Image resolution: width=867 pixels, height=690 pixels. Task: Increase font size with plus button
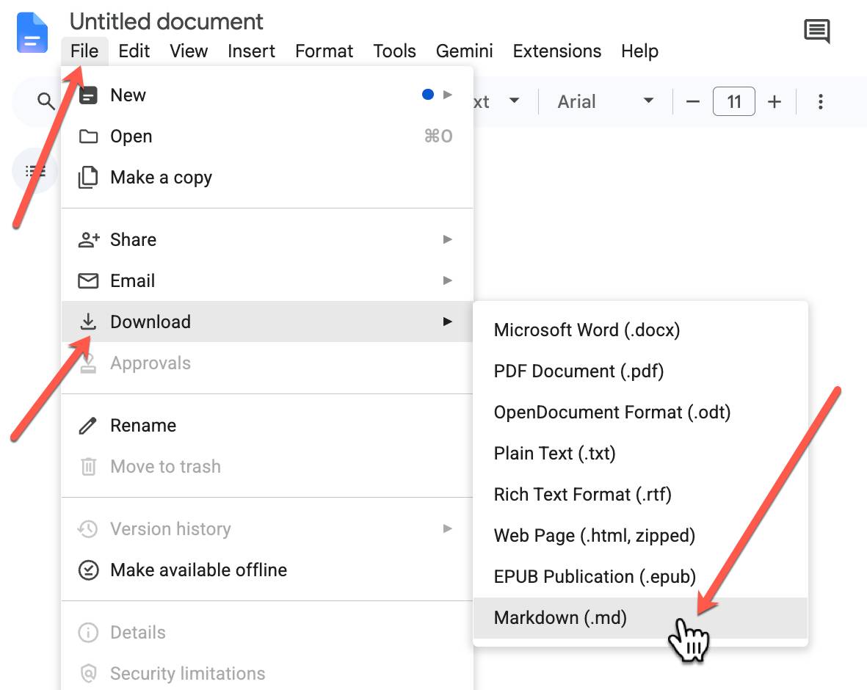tap(775, 102)
